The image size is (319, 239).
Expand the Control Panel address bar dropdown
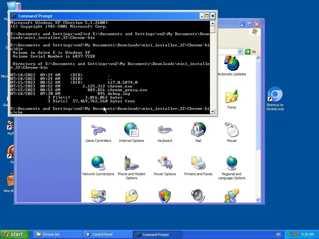click(240, 52)
